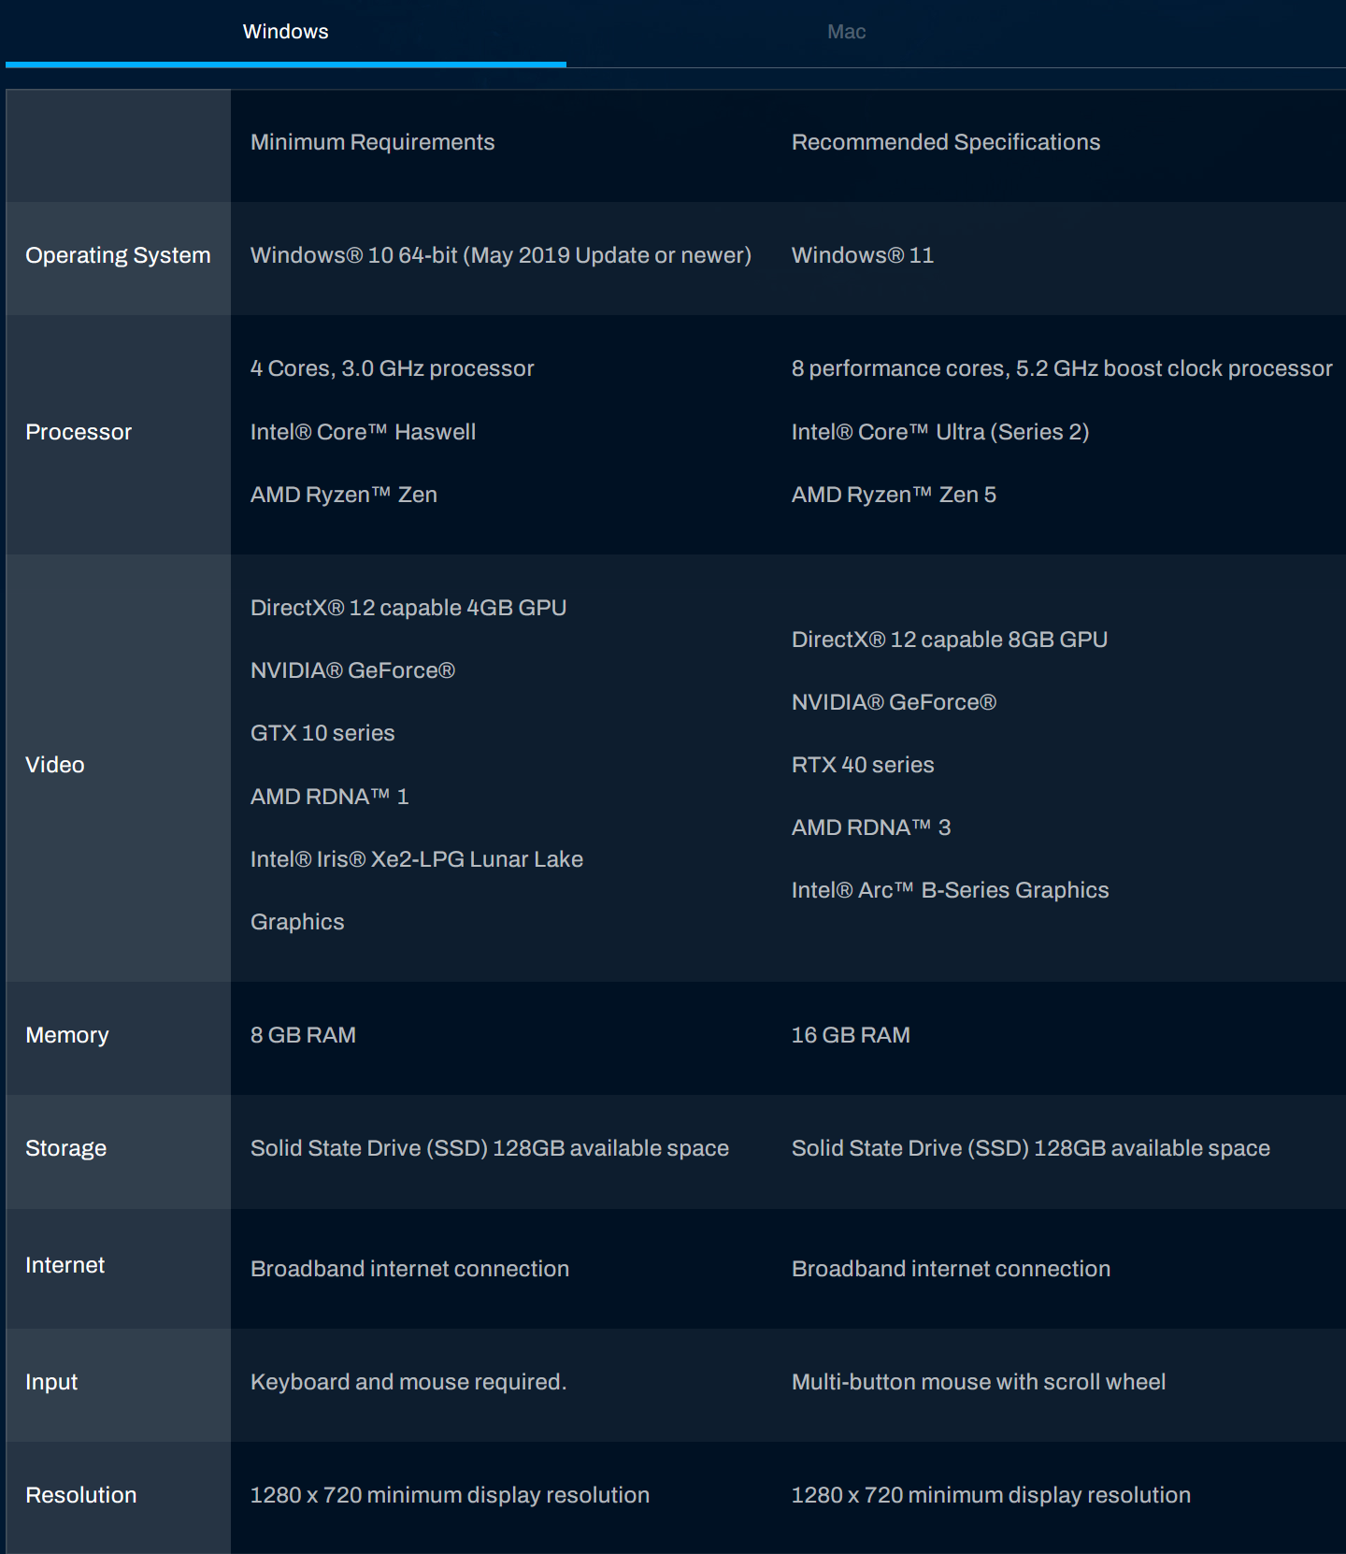Click the Resolution row label
This screenshot has height=1554, width=1346.
(x=81, y=1495)
